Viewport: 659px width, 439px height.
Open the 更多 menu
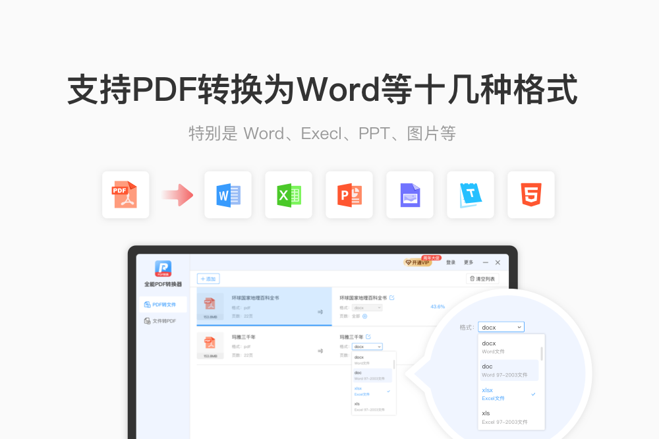coord(469,262)
